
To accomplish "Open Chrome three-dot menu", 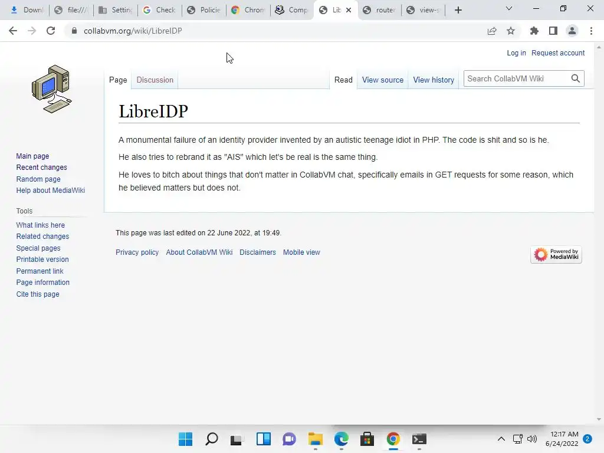I will (591, 31).
